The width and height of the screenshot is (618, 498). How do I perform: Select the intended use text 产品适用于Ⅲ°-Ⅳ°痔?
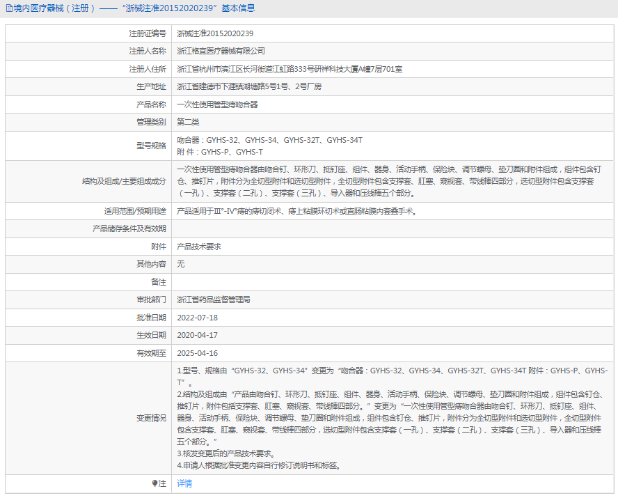tap(298, 211)
